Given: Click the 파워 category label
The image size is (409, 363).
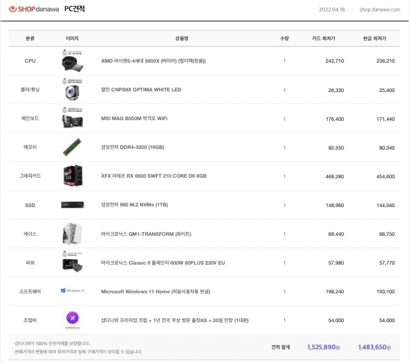Looking at the screenshot, I should point(30,263).
